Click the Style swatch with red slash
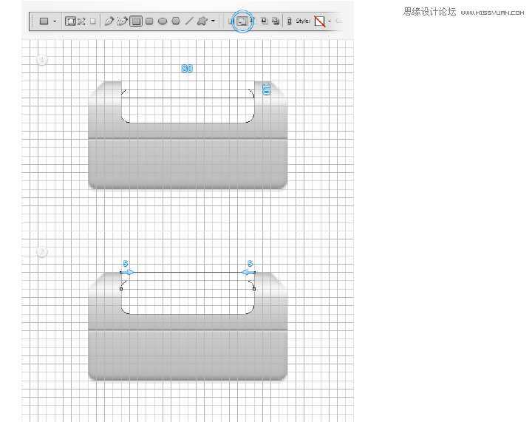Screen dimensions: 532x422 tap(320, 21)
